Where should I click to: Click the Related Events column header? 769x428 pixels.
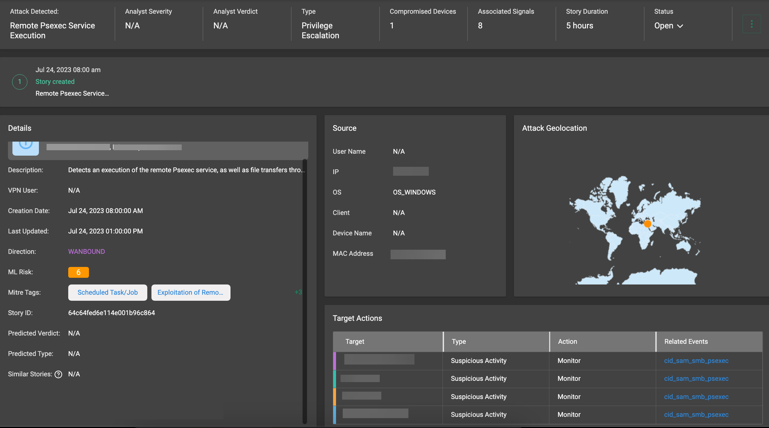[x=685, y=341]
